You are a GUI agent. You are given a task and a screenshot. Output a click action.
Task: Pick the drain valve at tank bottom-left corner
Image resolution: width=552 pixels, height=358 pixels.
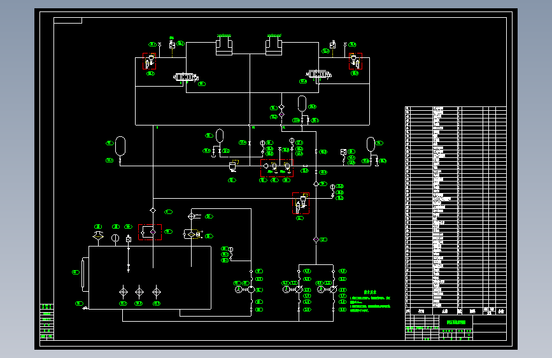[85, 308]
